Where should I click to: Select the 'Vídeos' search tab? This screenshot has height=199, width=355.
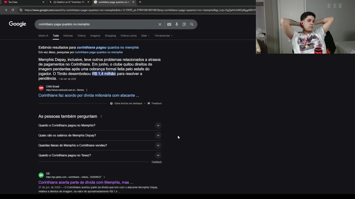(82, 36)
